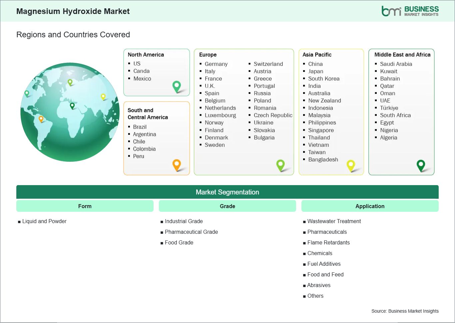Switch to the Application segmentation header

tap(370, 206)
